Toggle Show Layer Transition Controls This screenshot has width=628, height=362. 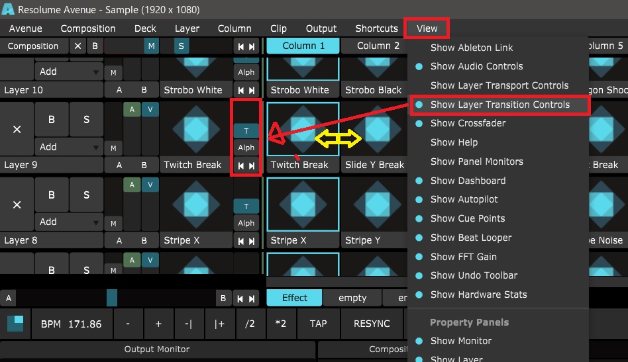coord(499,105)
